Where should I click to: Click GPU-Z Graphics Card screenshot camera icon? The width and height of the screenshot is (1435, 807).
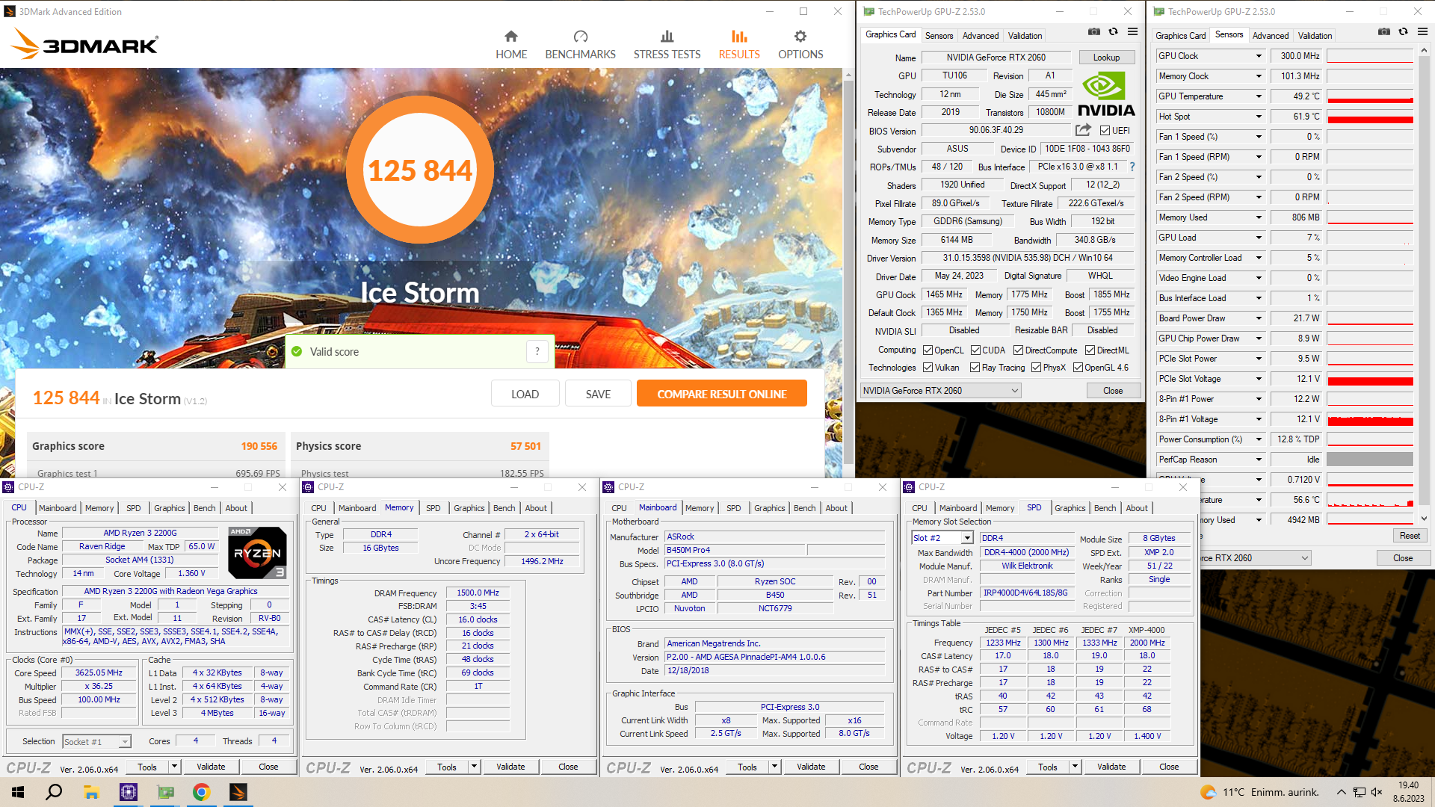1094,32
